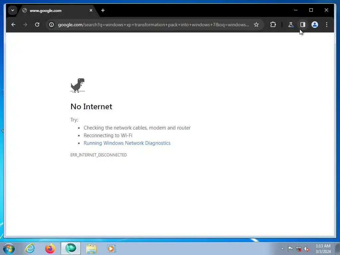Close the www.google.com tab
340x255 pixels.
(x=91, y=10)
